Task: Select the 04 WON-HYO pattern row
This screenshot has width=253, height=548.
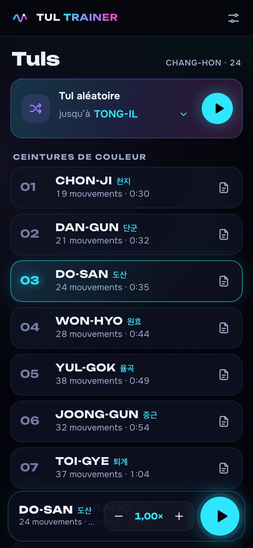Action: click(x=126, y=328)
